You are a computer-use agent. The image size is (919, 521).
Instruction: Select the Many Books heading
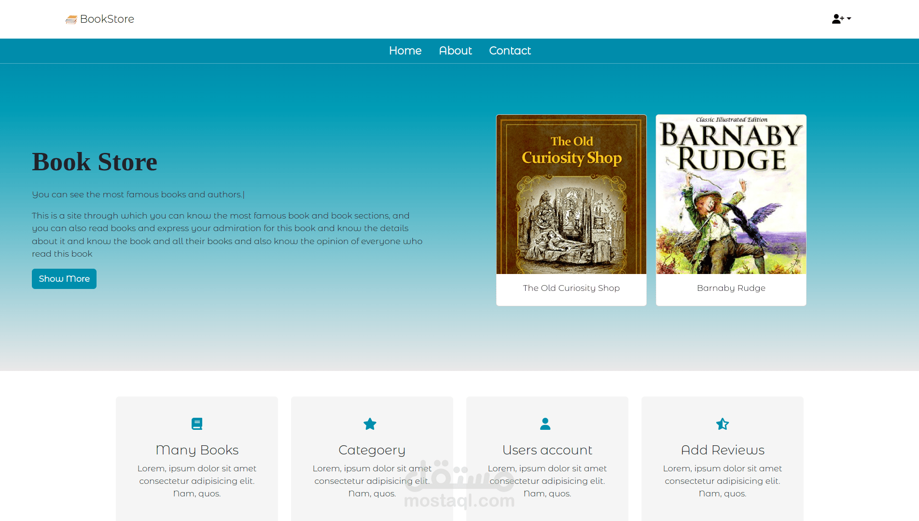197,450
